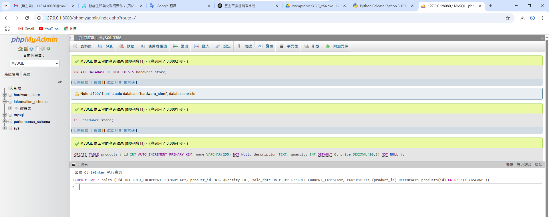Open the MySQL server selection dropdown
549x217 pixels.
(x=34, y=63)
